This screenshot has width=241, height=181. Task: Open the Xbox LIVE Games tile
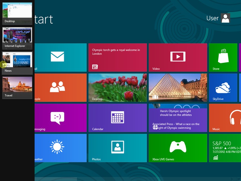pyautogui.click(x=178, y=148)
